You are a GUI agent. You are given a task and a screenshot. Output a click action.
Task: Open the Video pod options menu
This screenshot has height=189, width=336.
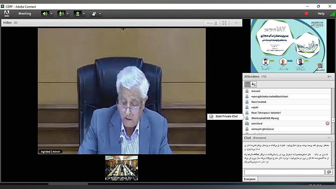pos(237,23)
